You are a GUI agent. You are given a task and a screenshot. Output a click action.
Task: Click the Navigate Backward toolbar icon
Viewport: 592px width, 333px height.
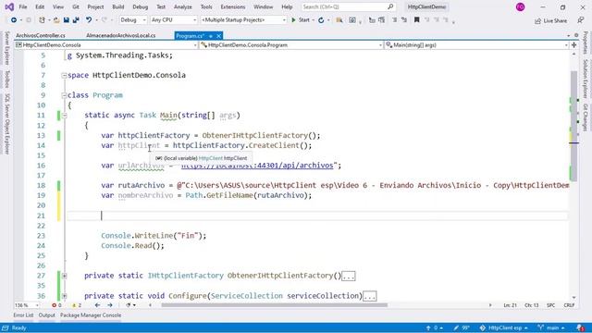coord(14,20)
